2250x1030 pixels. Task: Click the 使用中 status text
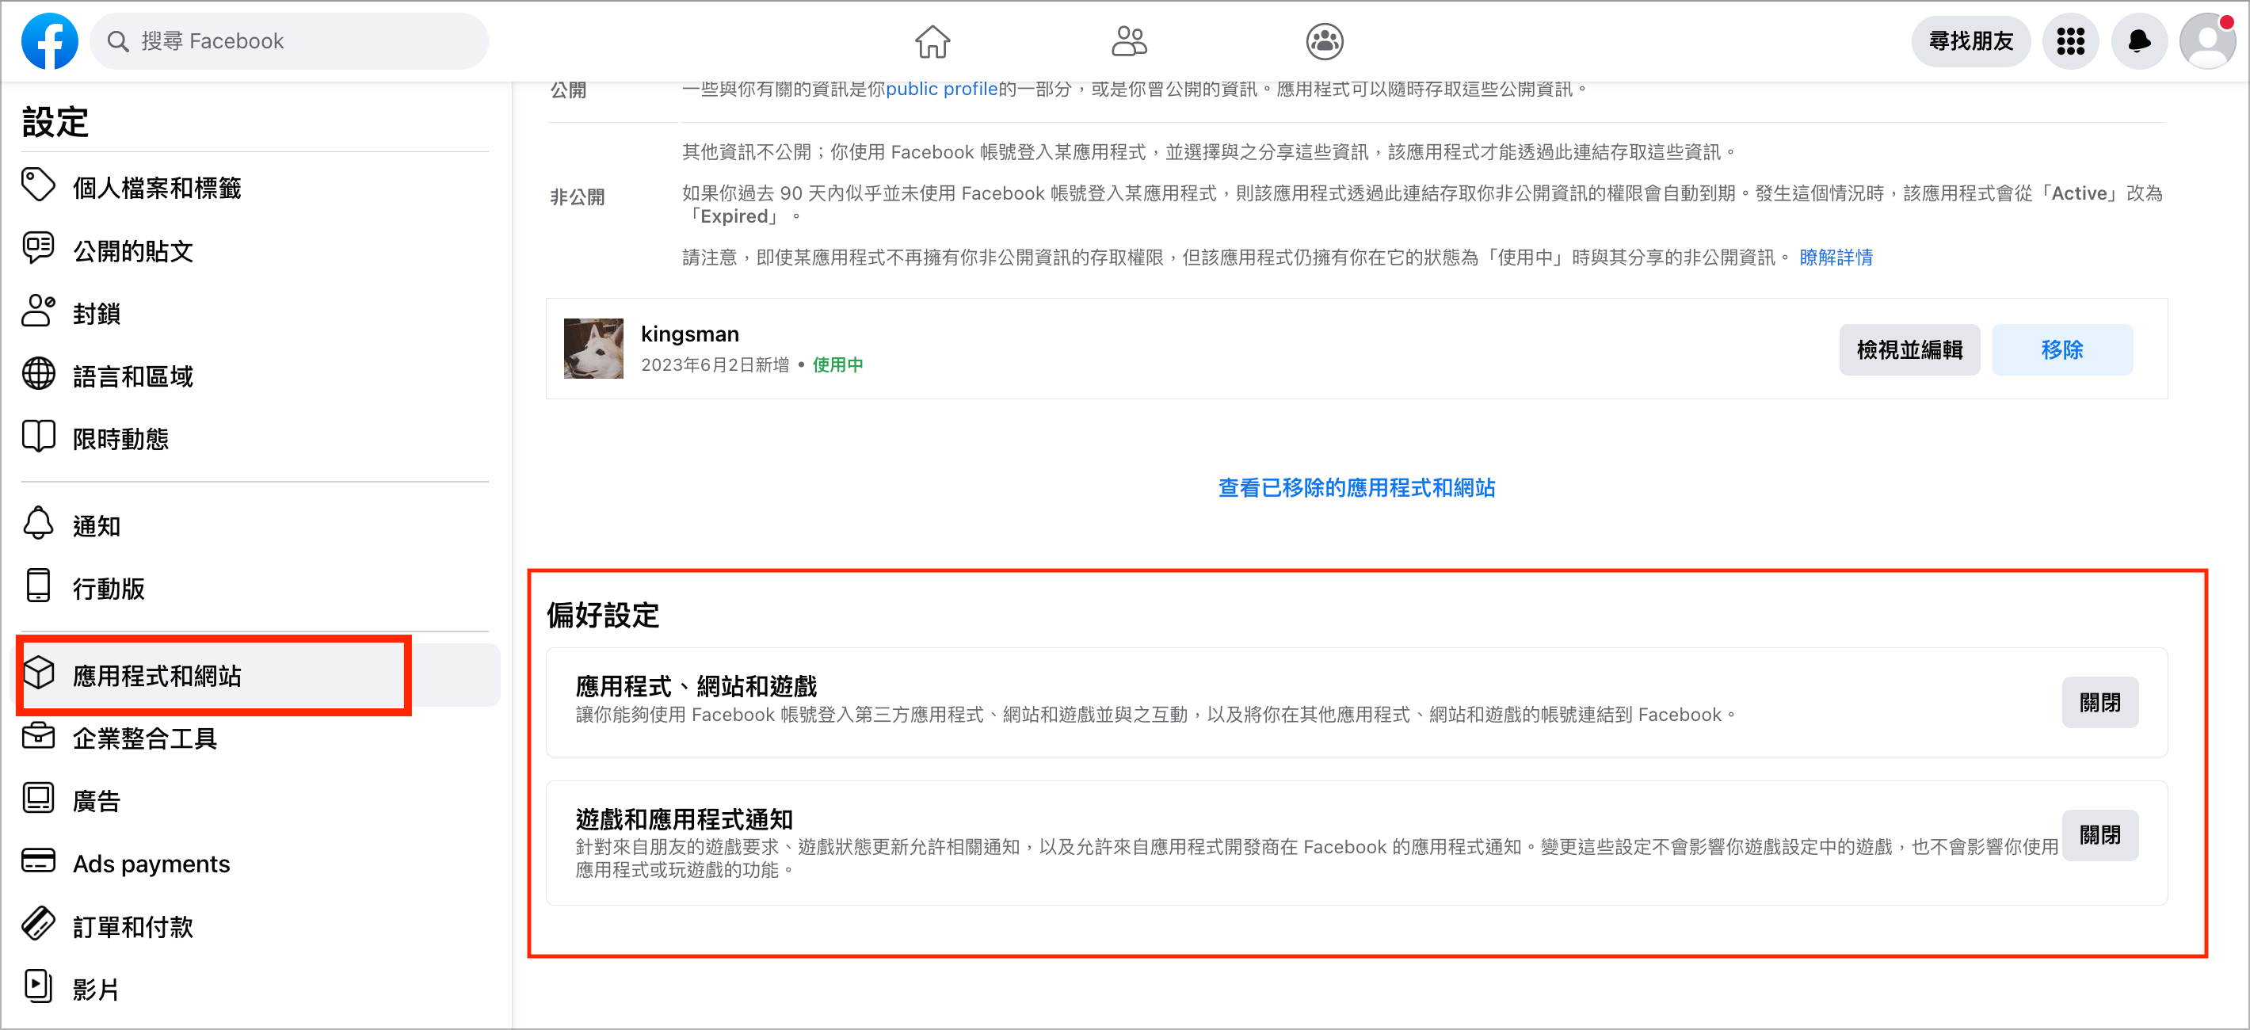837,364
